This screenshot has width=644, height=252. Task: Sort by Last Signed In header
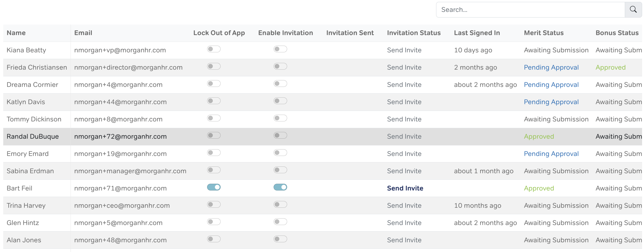tap(477, 33)
